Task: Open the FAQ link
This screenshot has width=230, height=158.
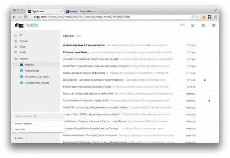Action: tap(182, 25)
